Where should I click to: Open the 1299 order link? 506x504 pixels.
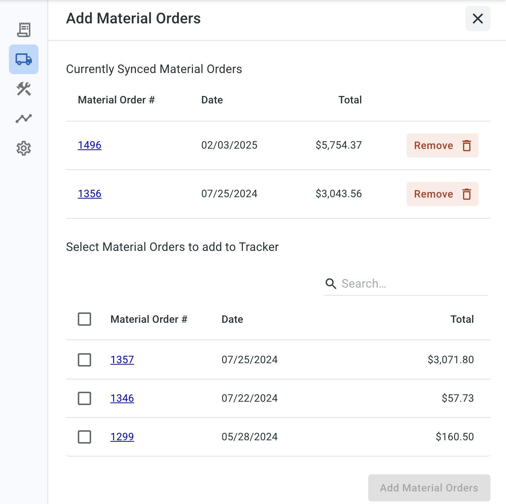[122, 437]
